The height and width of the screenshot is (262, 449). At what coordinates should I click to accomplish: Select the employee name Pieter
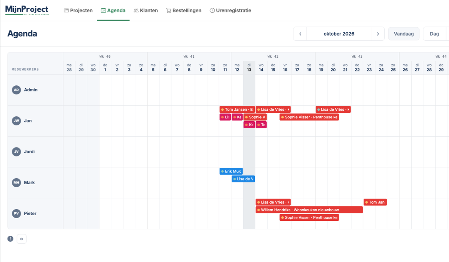tap(30, 213)
